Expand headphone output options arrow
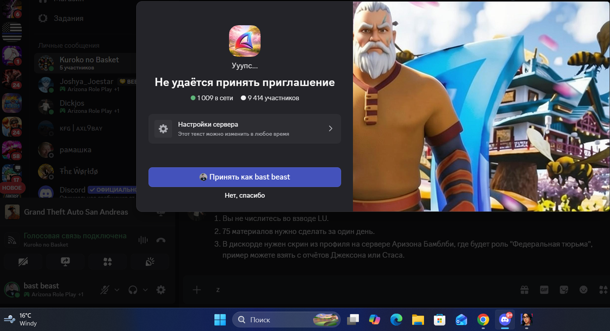 (x=145, y=290)
